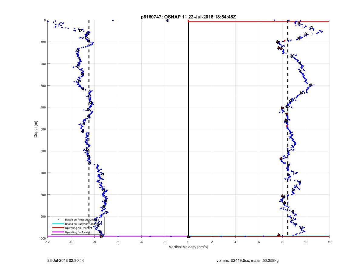Click velocity axis tick label '10'
Viewport: 364px width, 268px height.
click(x=306, y=242)
